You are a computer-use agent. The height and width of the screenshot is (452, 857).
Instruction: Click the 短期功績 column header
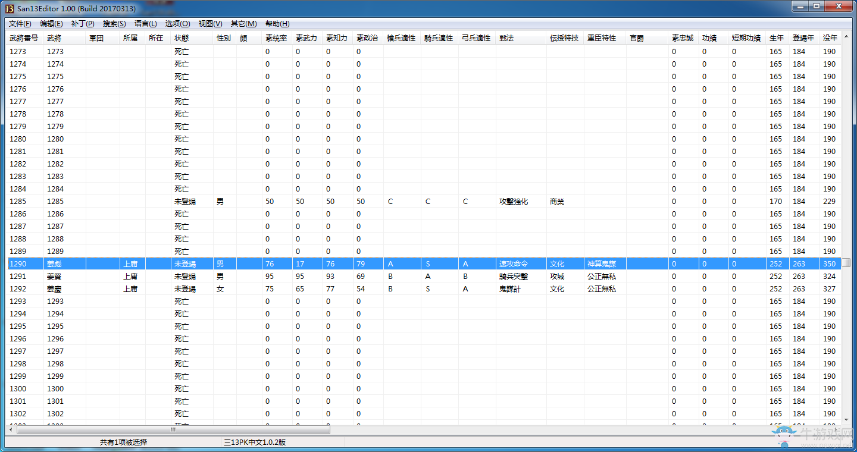(747, 38)
